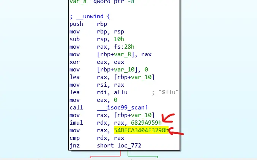Click the 'mov rbp, rsp' instruction

97,32
